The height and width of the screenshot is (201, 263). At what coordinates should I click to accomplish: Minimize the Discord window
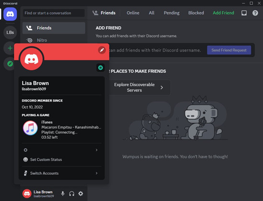click(x=243, y=3)
